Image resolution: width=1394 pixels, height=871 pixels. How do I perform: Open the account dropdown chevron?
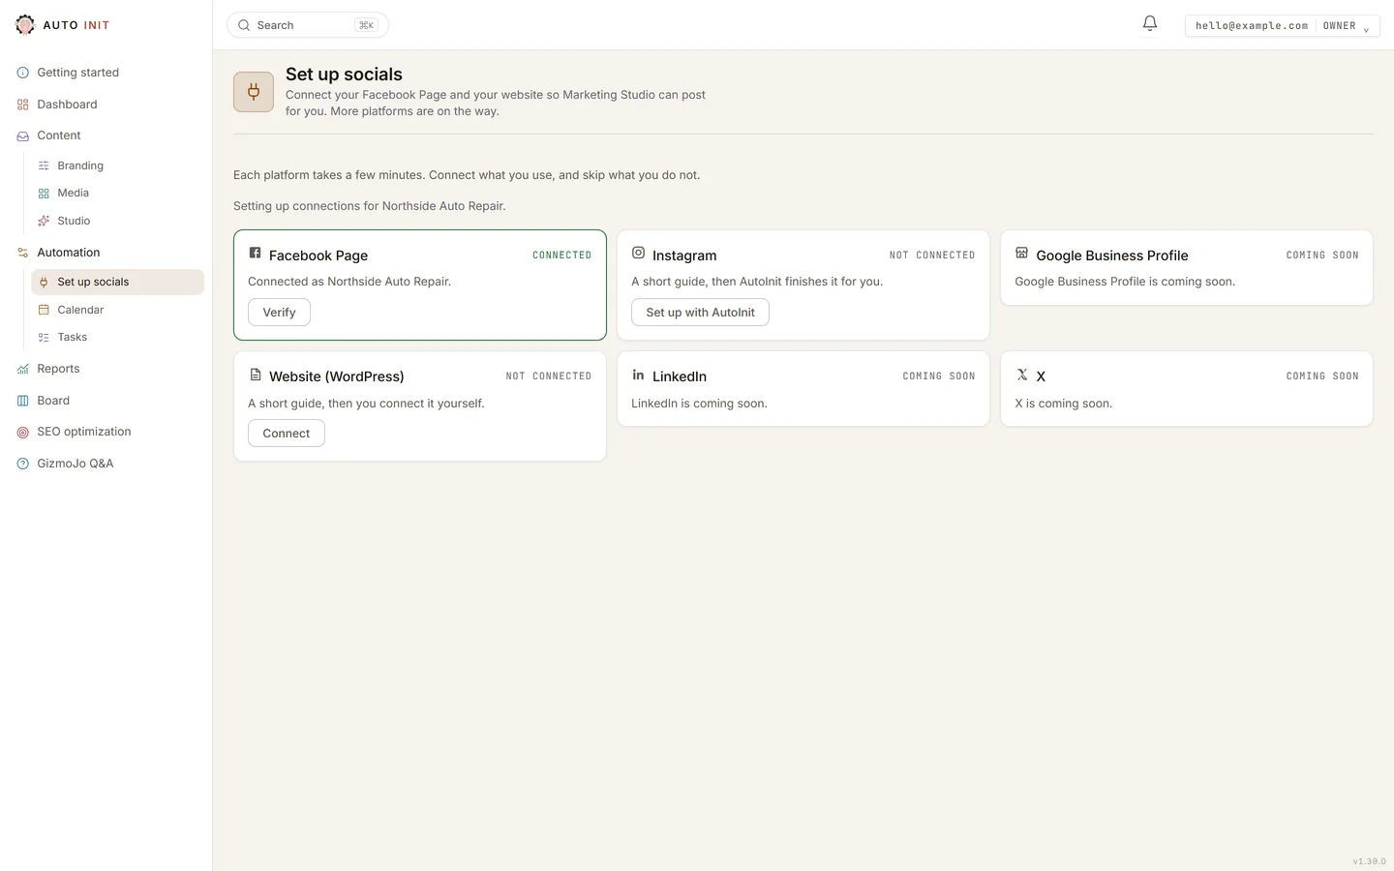1366,29
